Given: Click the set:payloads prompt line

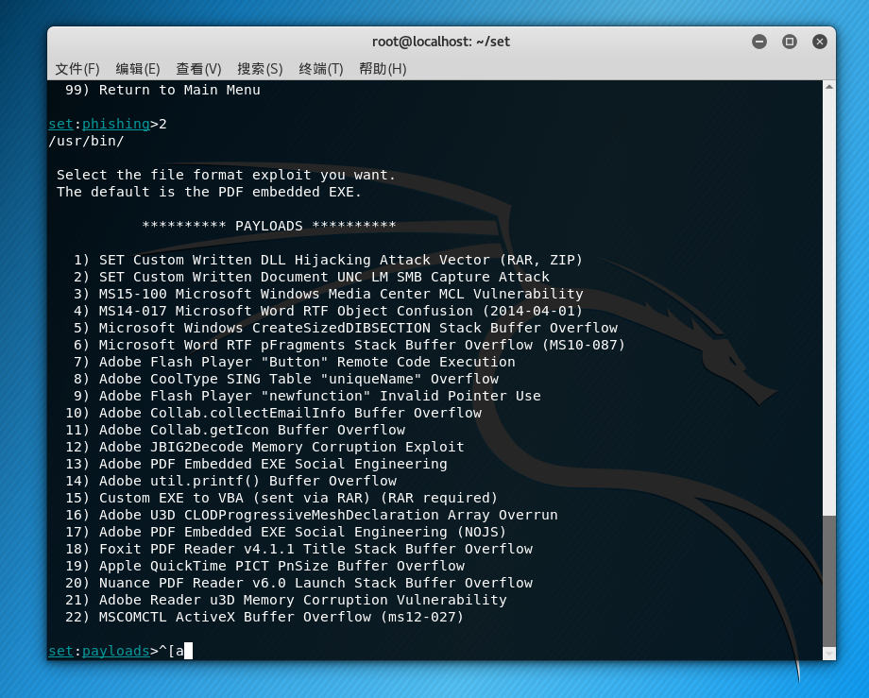Looking at the screenshot, I should point(120,651).
